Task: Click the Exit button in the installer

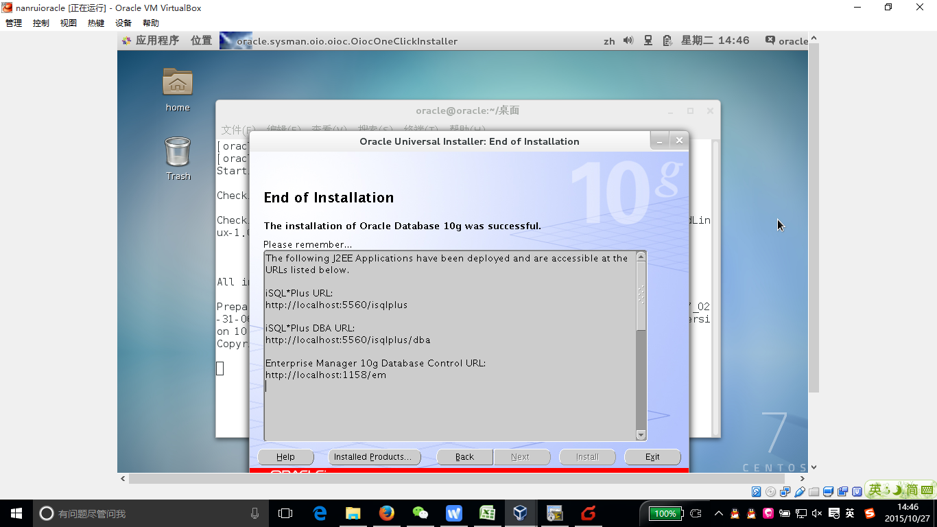Action: 652,457
